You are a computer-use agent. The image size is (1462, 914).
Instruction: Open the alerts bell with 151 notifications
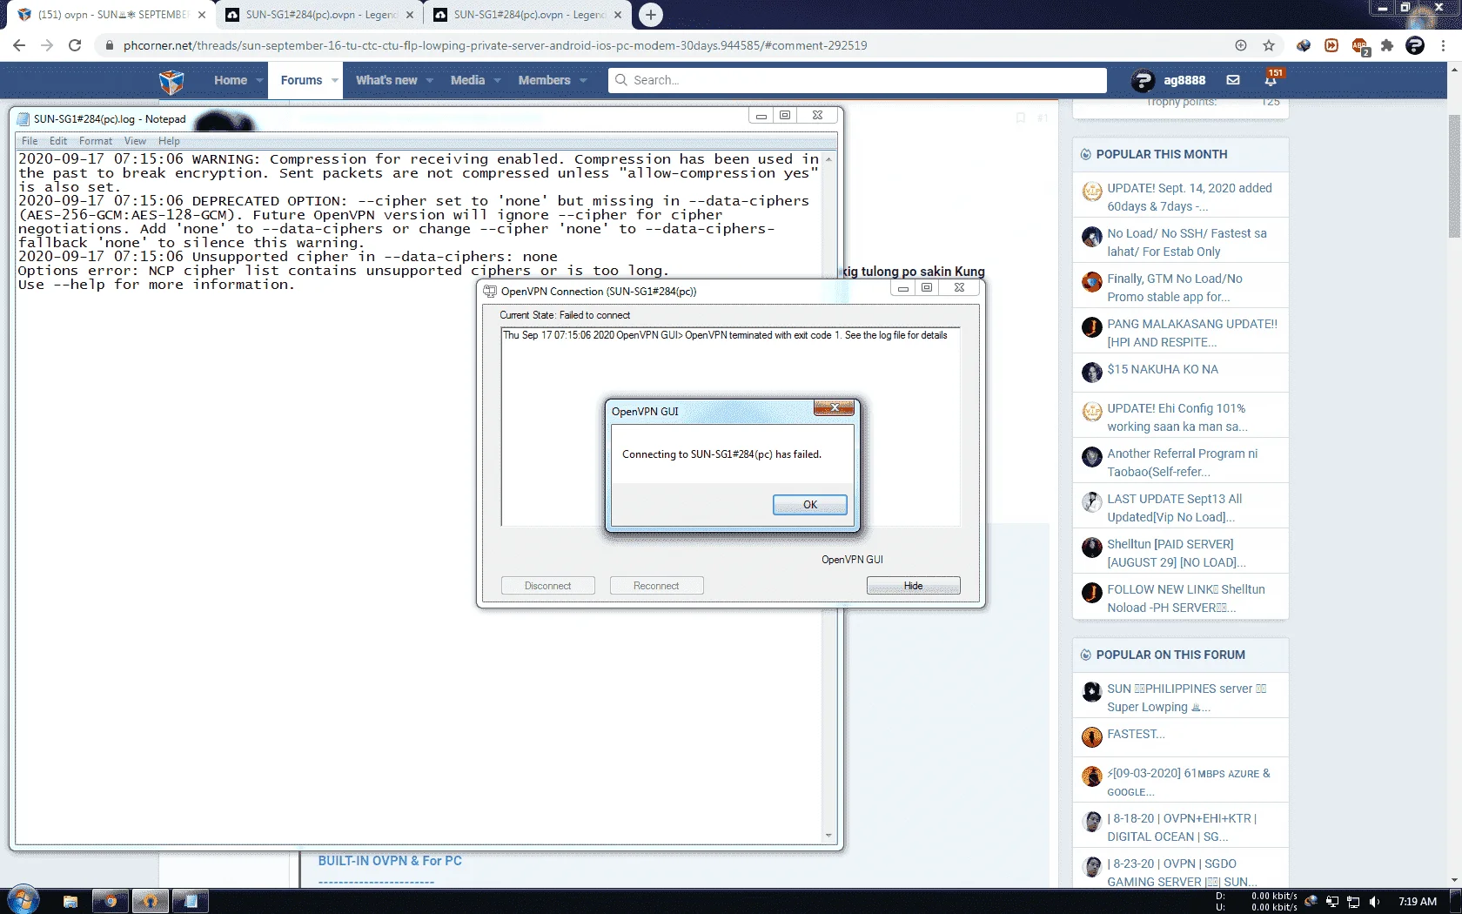tap(1271, 79)
